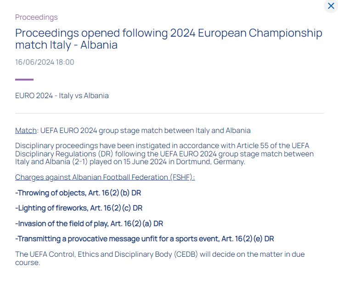Click the EURO 2024 - Italy vs Albania subtitle
Image resolution: width=338 pixels, height=282 pixels.
coord(62,95)
